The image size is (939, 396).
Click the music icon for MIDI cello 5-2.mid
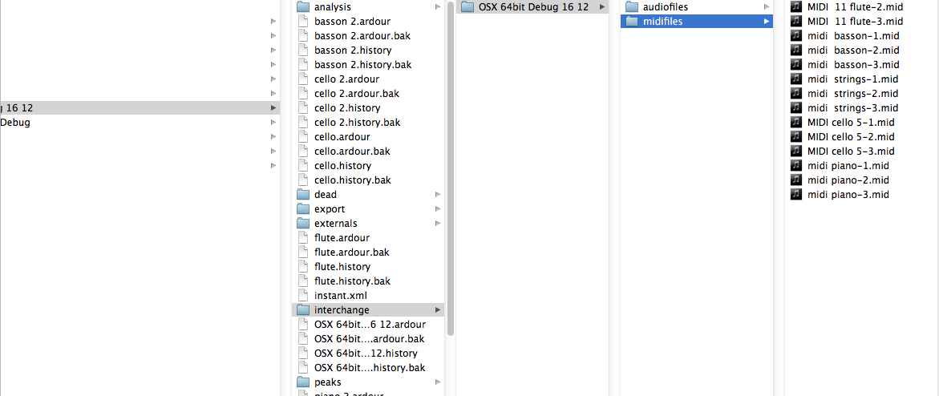click(x=796, y=137)
